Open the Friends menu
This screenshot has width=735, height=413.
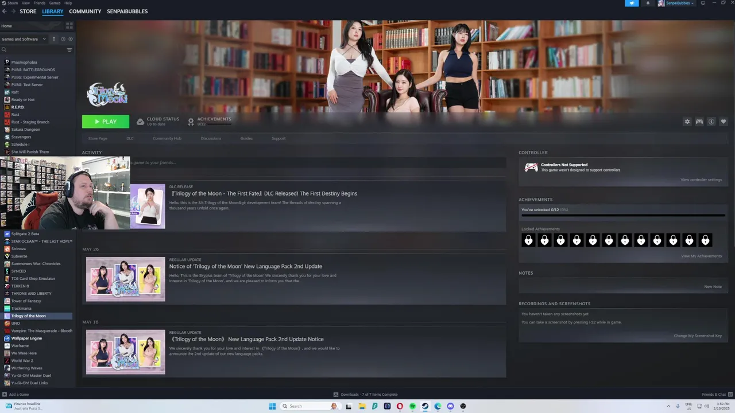40,3
